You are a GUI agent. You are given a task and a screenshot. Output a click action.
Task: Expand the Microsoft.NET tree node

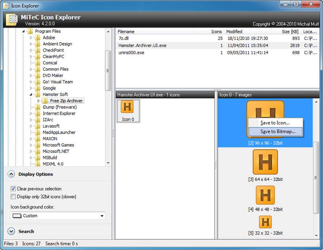(31, 151)
